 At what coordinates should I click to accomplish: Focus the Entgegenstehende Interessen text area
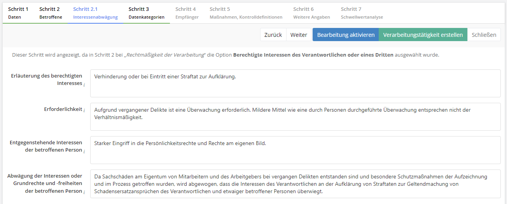[295, 150]
